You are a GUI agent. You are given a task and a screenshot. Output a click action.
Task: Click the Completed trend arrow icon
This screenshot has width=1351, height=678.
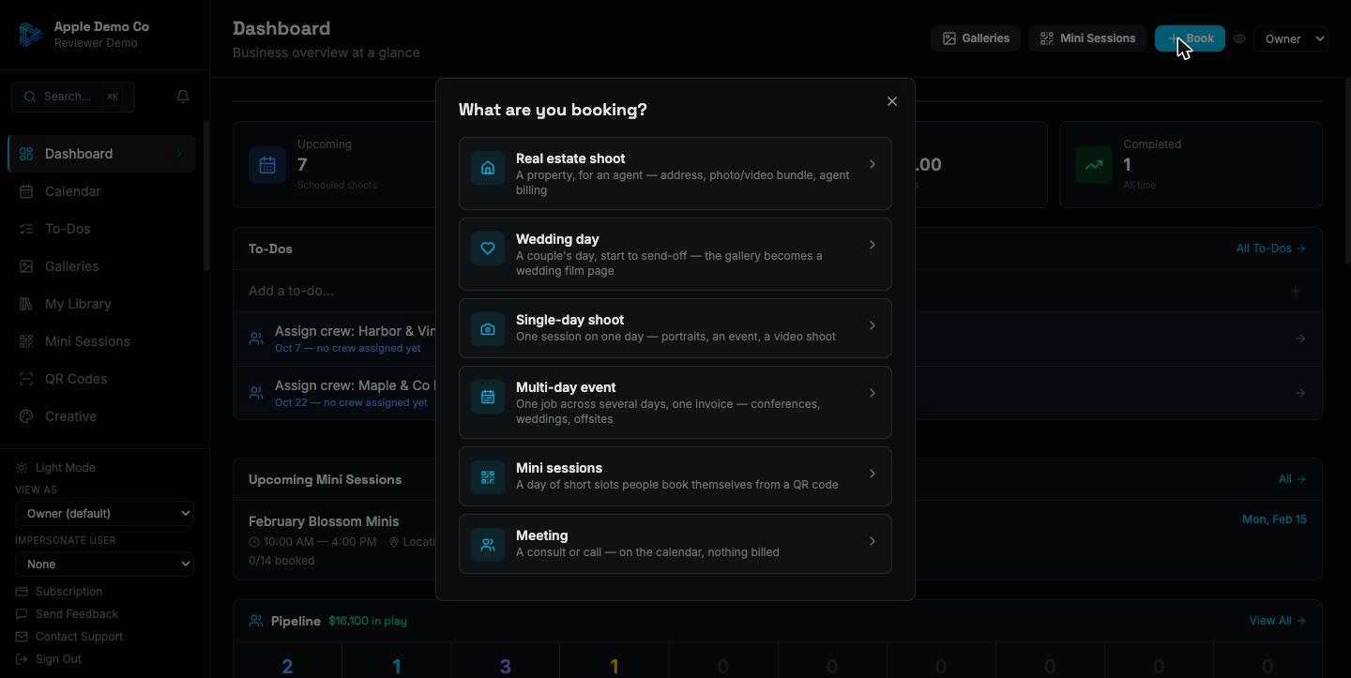[x=1094, y=165]
